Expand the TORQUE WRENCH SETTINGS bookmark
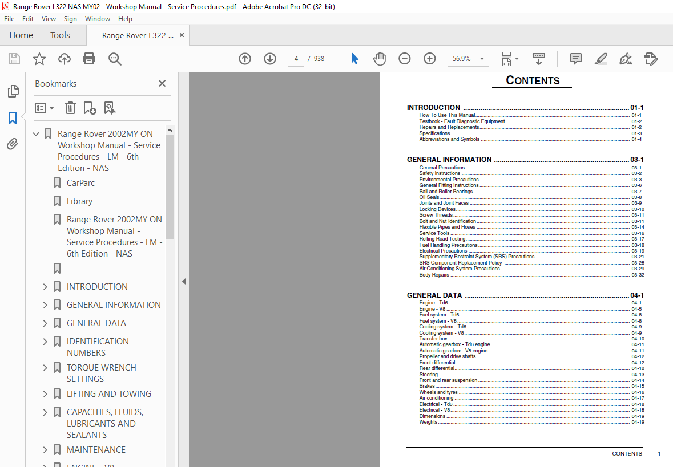Image resolution: width=673 pixels, height=467 pixels. click(x=45, y=368)
